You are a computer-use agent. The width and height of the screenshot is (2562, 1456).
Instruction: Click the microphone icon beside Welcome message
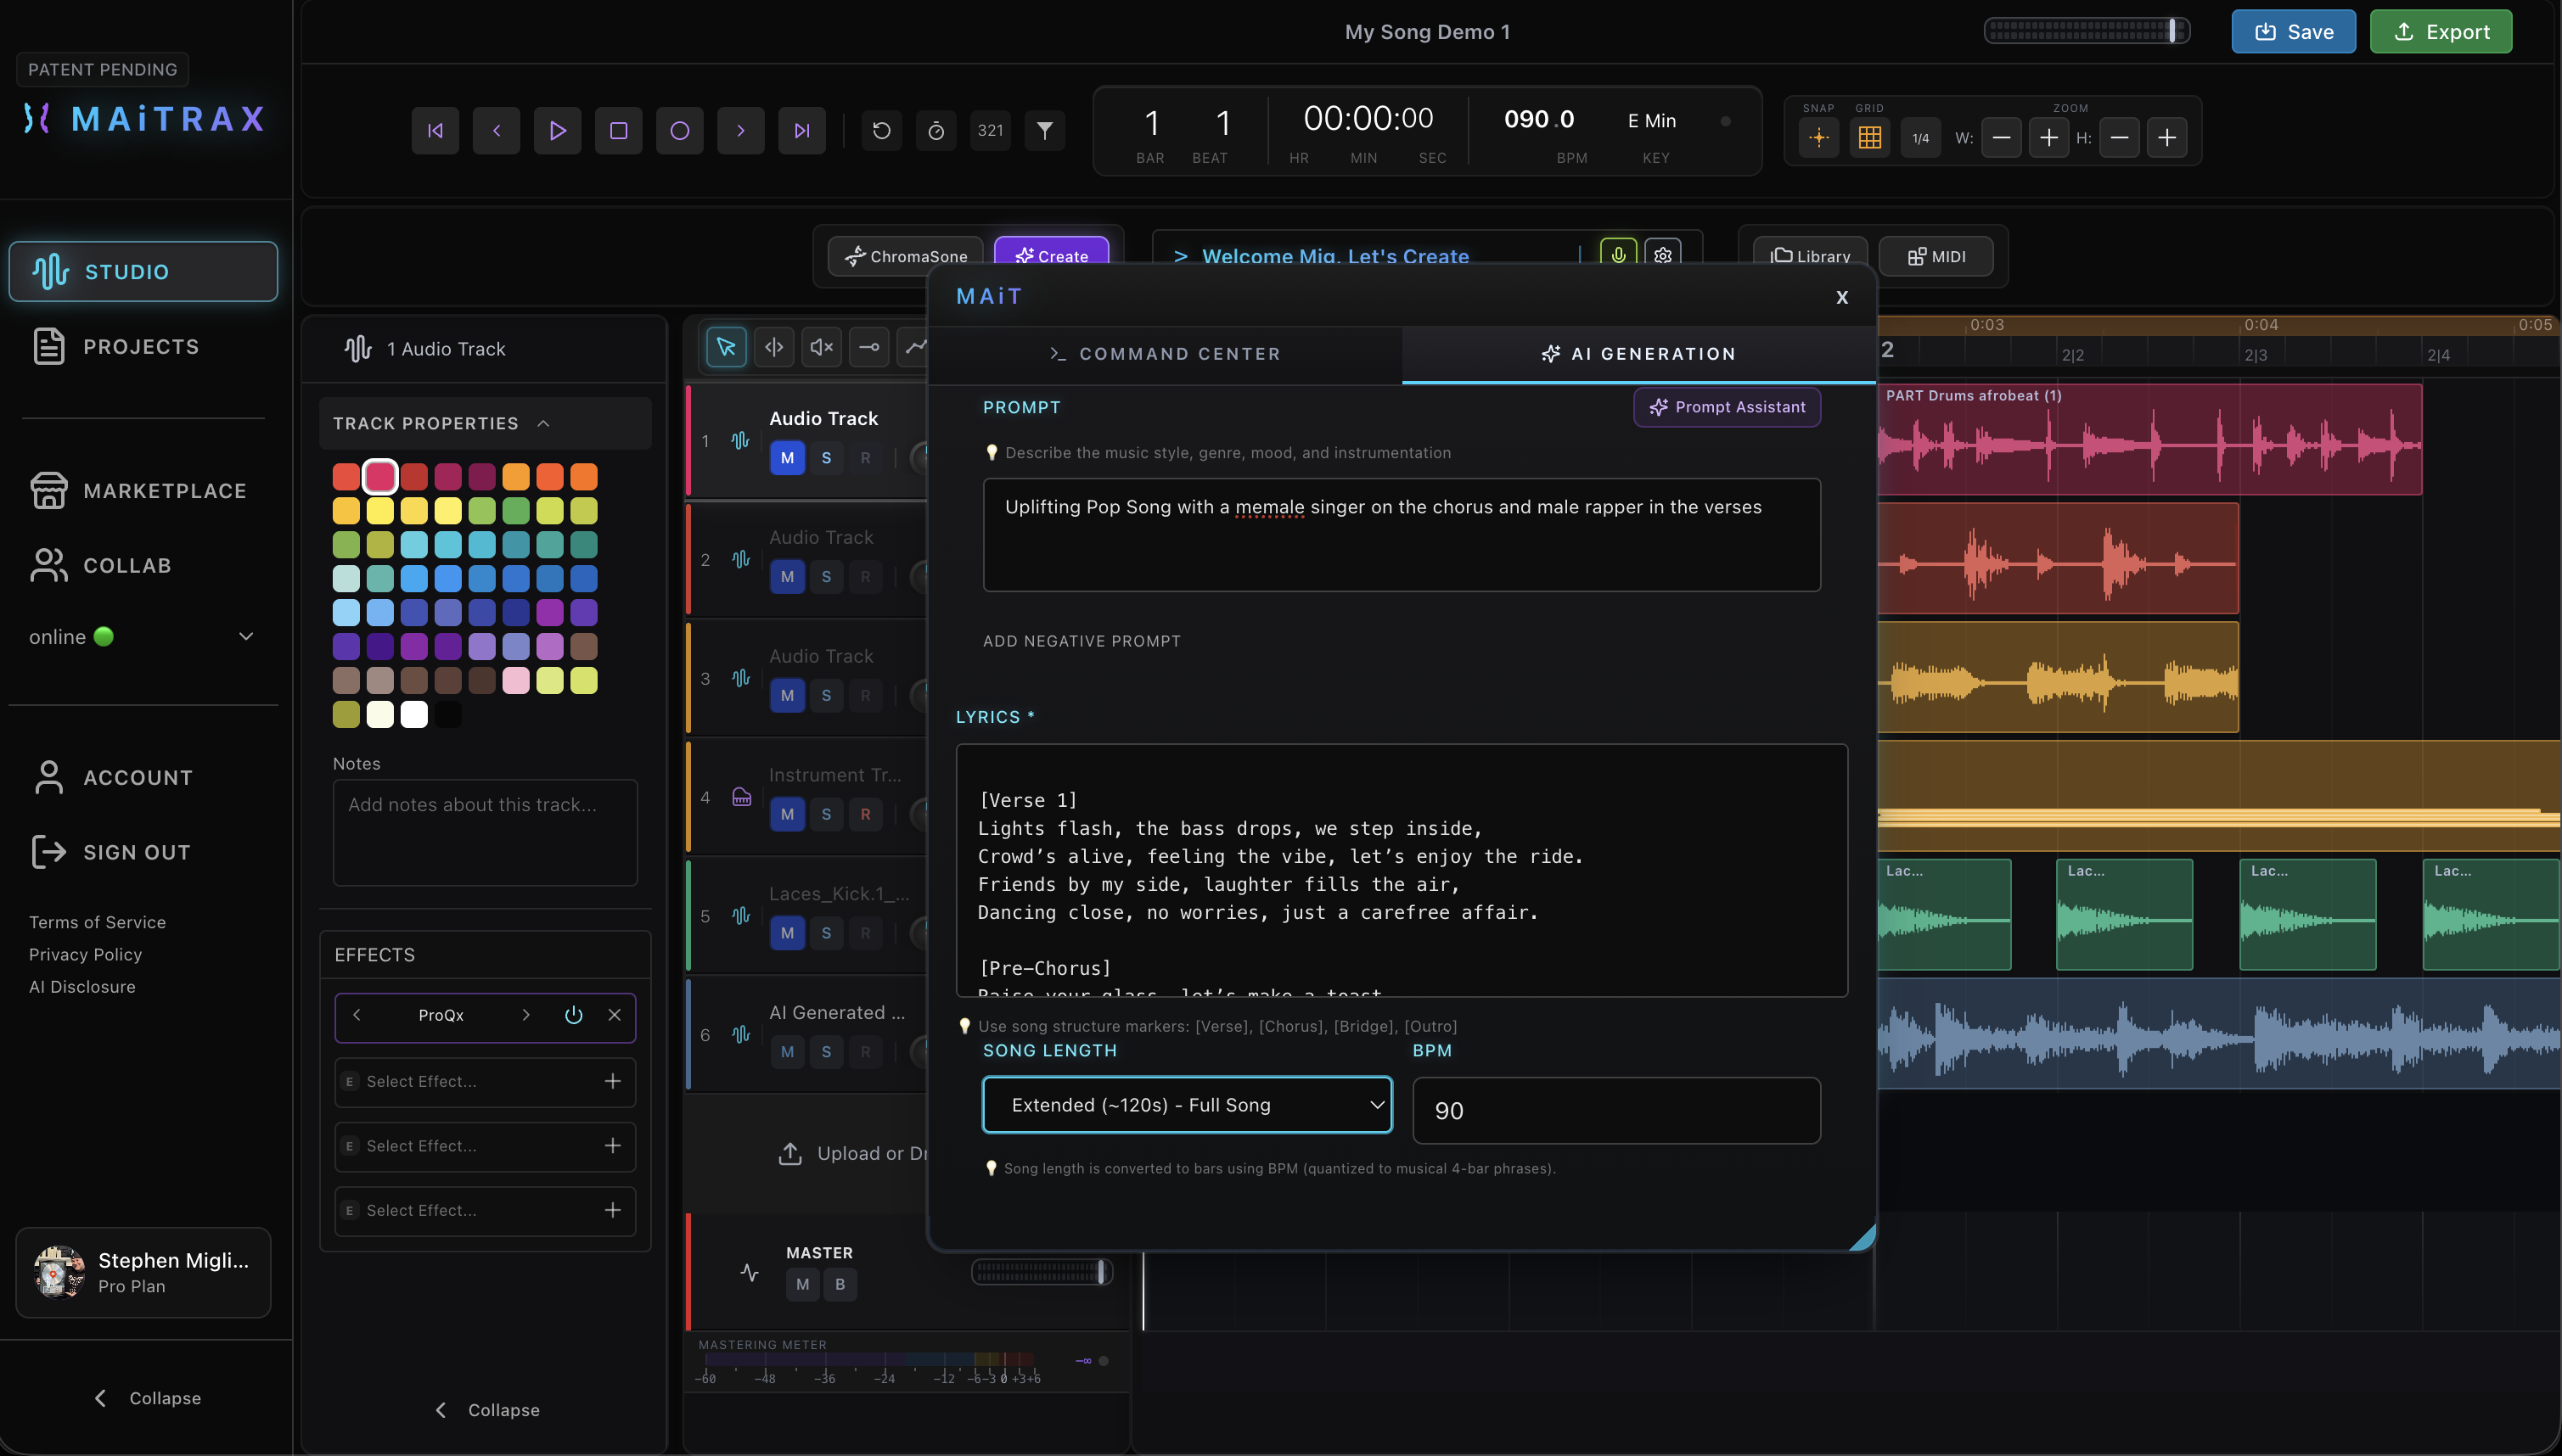1618,255
